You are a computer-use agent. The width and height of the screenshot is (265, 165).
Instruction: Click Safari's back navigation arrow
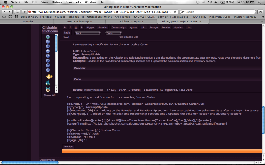click(4, 12)
